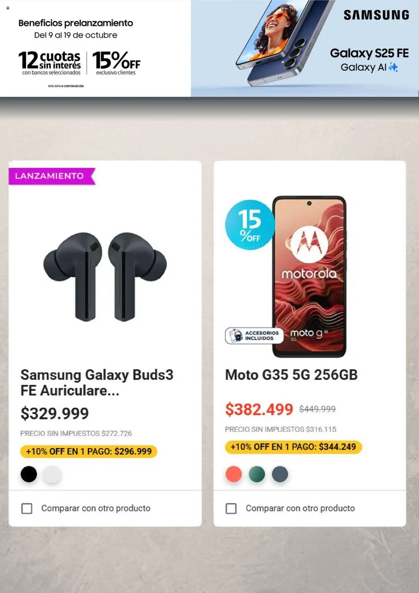
Task: Check compare box for Galaxy Buds3 FE
Action: [x=27, y=508]
